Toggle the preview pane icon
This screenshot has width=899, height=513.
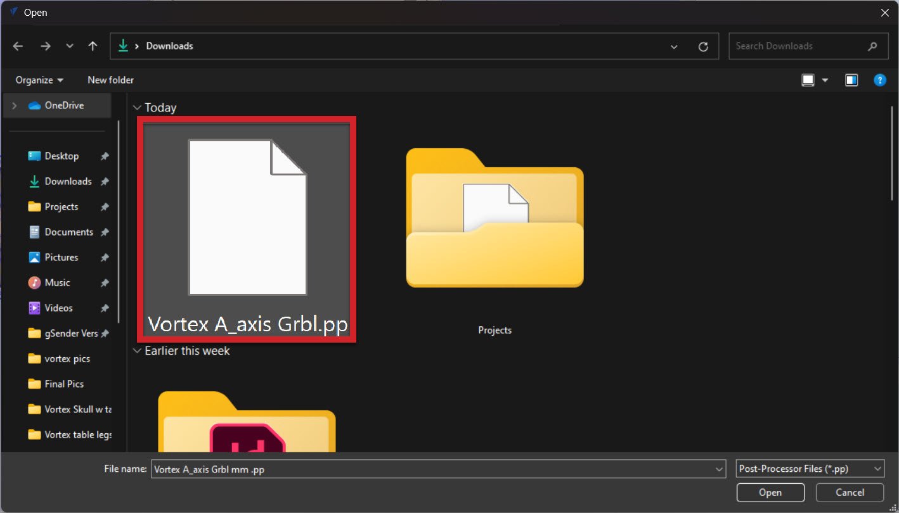coord(851,80)
